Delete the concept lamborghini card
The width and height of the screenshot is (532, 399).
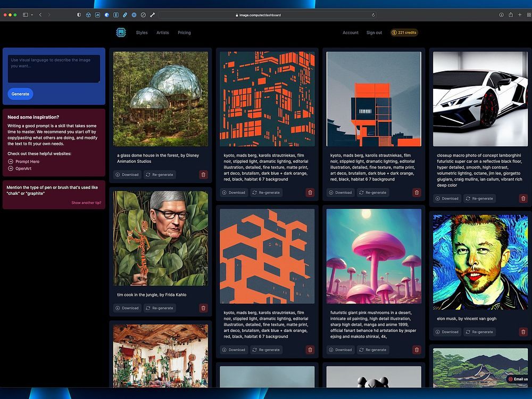coord(523,198)
